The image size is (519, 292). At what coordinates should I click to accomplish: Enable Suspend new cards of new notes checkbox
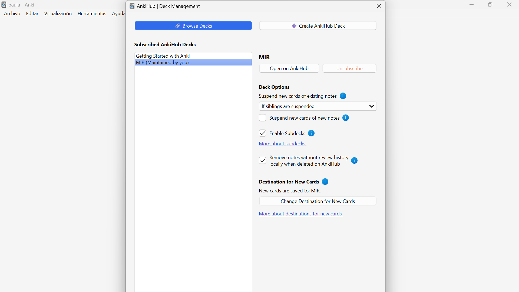click(x=262, y=118)
